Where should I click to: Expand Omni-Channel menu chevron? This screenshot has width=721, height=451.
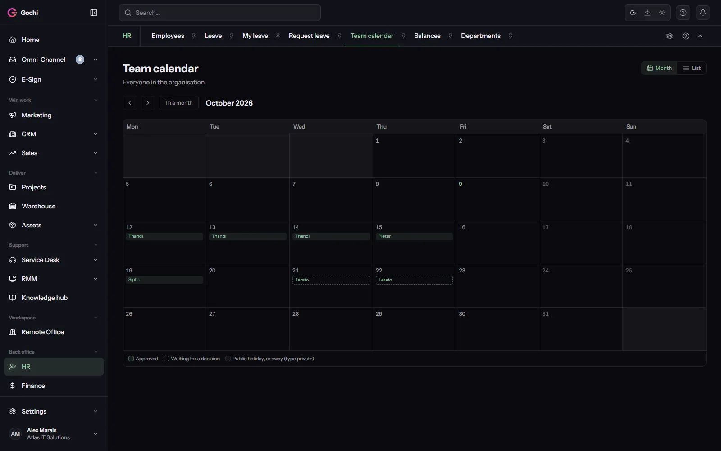point(96,60)
